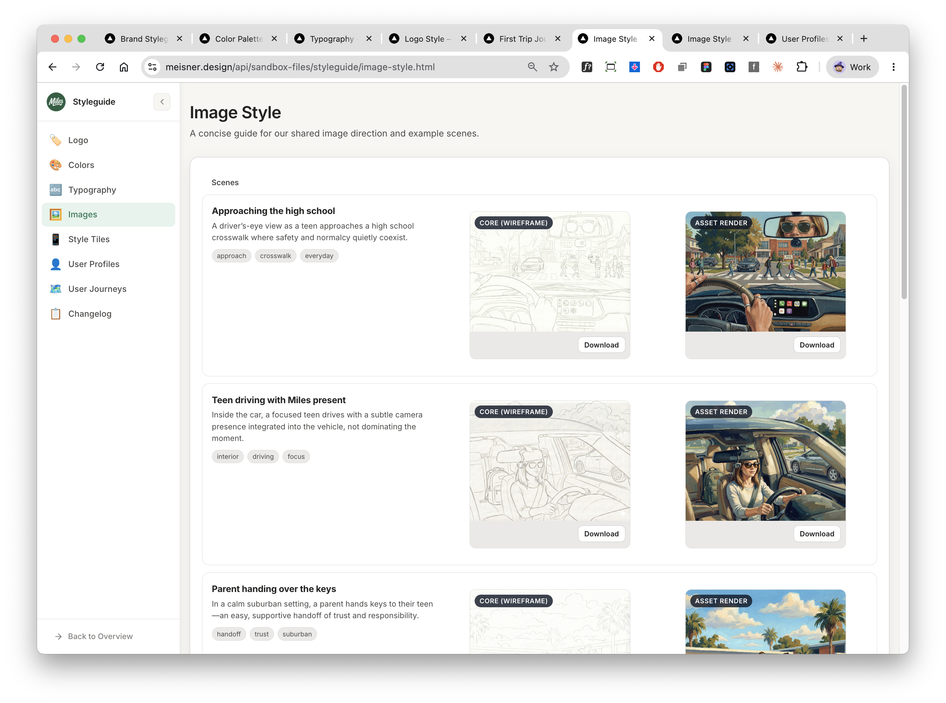Click the 'approach' tag
946x703 pixels.
point(232,256)
